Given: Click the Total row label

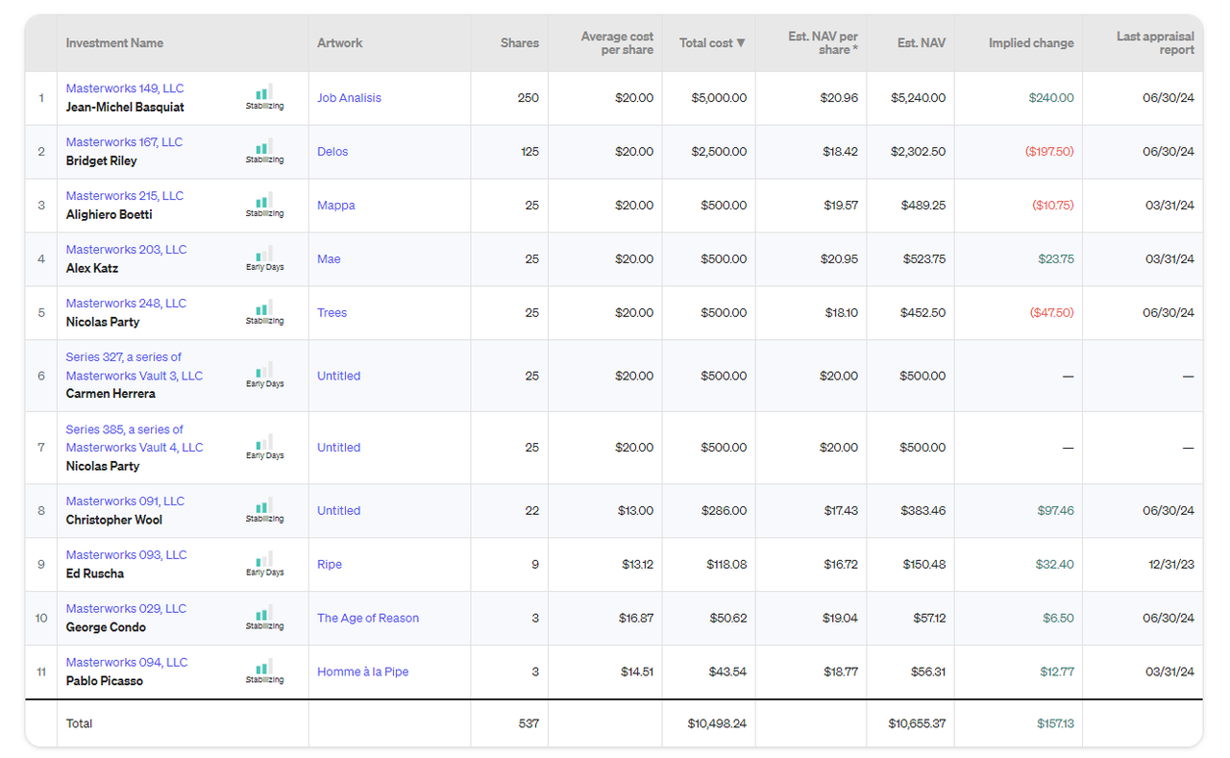Looking at the screenshot, I should point(79,723).
